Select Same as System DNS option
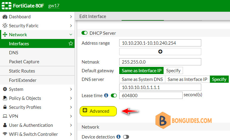 142,79
